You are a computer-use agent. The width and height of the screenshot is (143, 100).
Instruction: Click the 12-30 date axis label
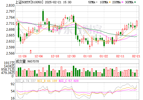[x=71, y=56]
